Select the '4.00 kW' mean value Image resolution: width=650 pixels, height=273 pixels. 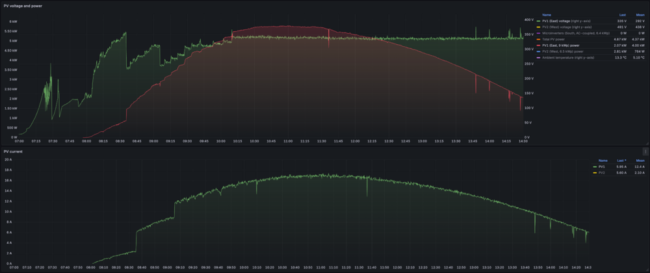click(x=638, y=45)
